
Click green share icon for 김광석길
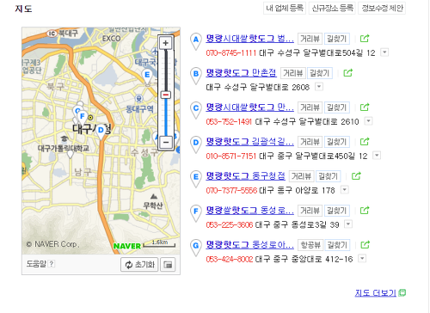[365, 142]
